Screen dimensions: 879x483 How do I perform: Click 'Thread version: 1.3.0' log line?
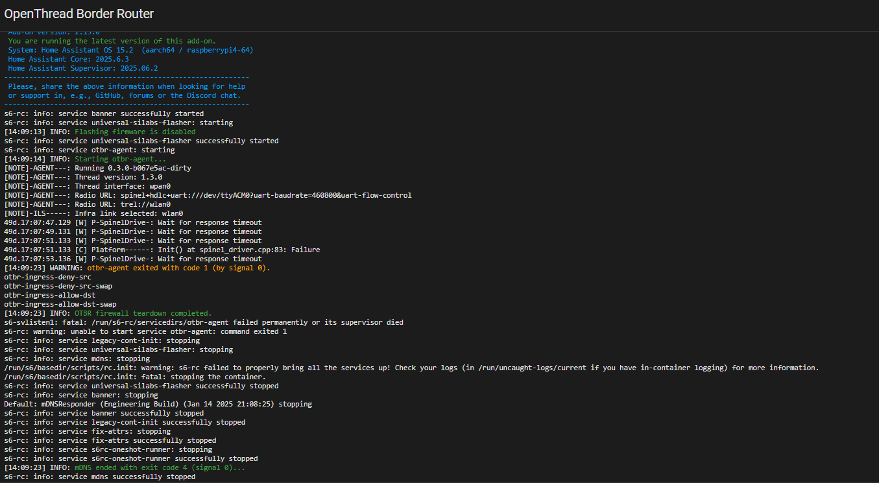pyautogui.click(x=83, y=177)
